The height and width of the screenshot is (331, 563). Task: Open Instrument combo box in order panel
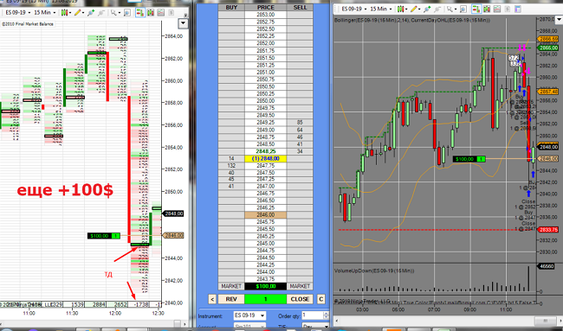click(249, 315)
